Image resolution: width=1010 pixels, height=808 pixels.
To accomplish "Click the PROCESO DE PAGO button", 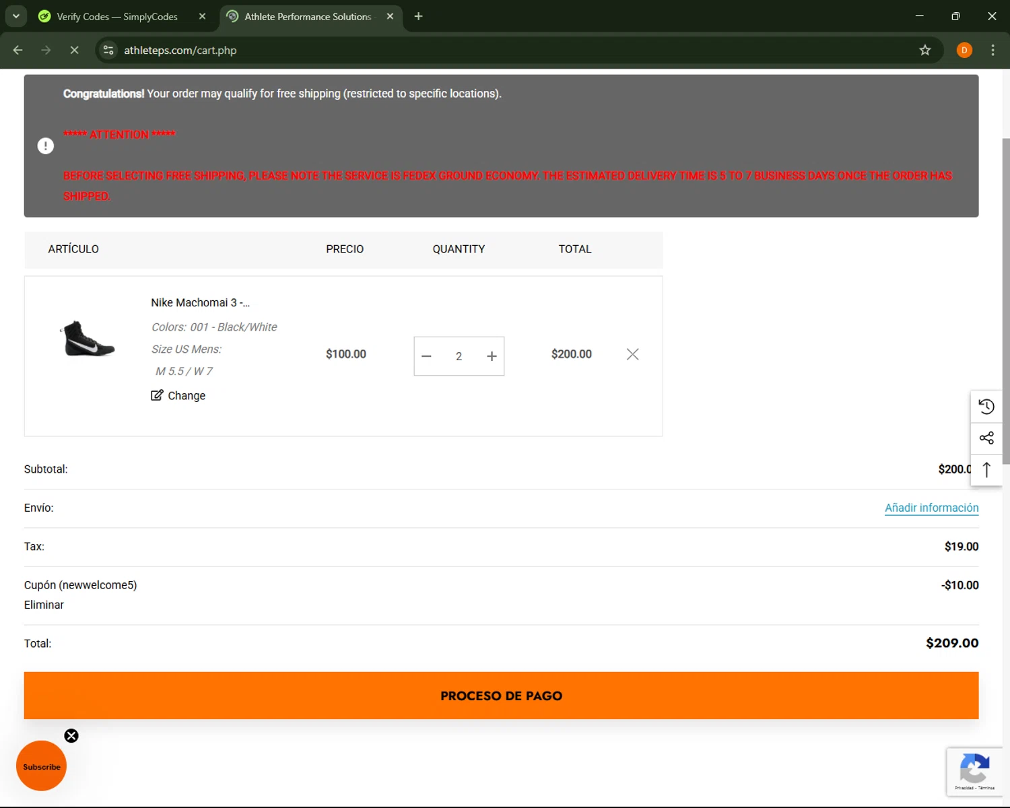I will (501, 696).
